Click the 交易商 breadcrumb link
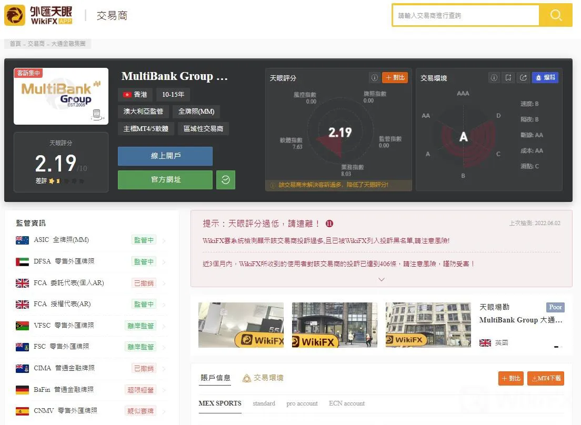This screenshot has width=581, height=425. (x=36, y=44)
